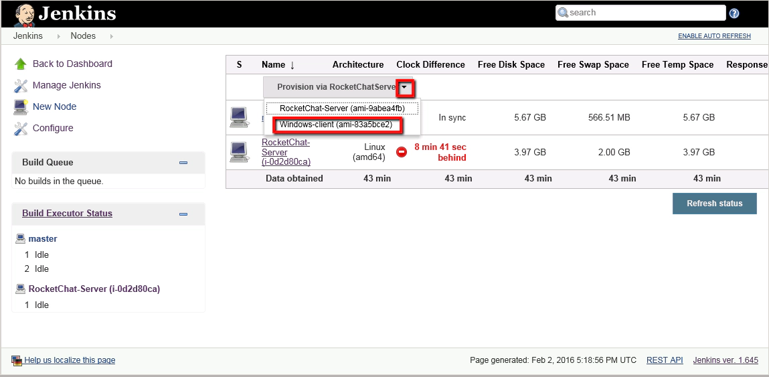Click in the search input field
This screenshot has width=769, height=377.
[643, 13]
